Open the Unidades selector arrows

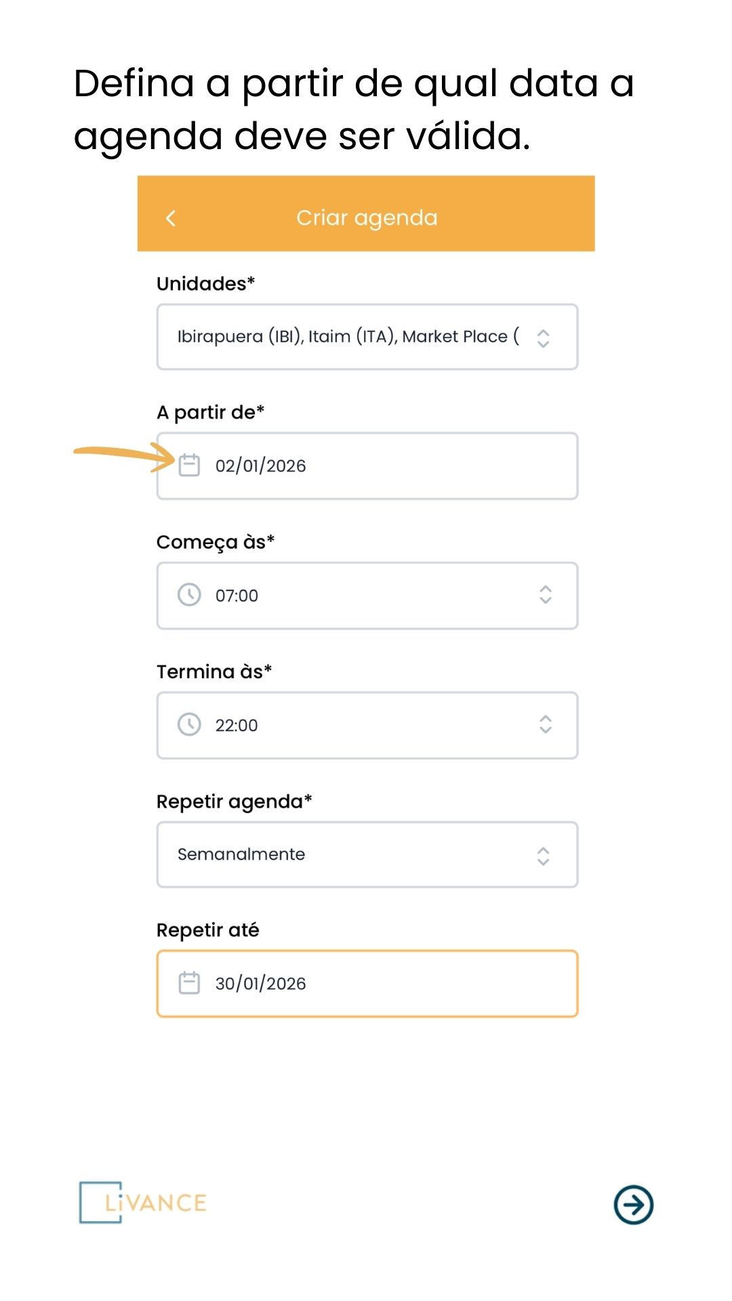(x=543, y=338)
